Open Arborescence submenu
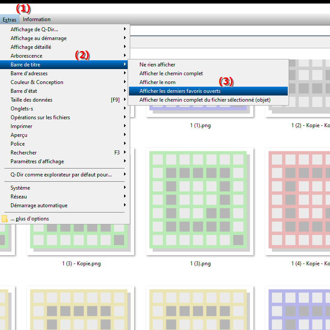 [x=65, y=56]
